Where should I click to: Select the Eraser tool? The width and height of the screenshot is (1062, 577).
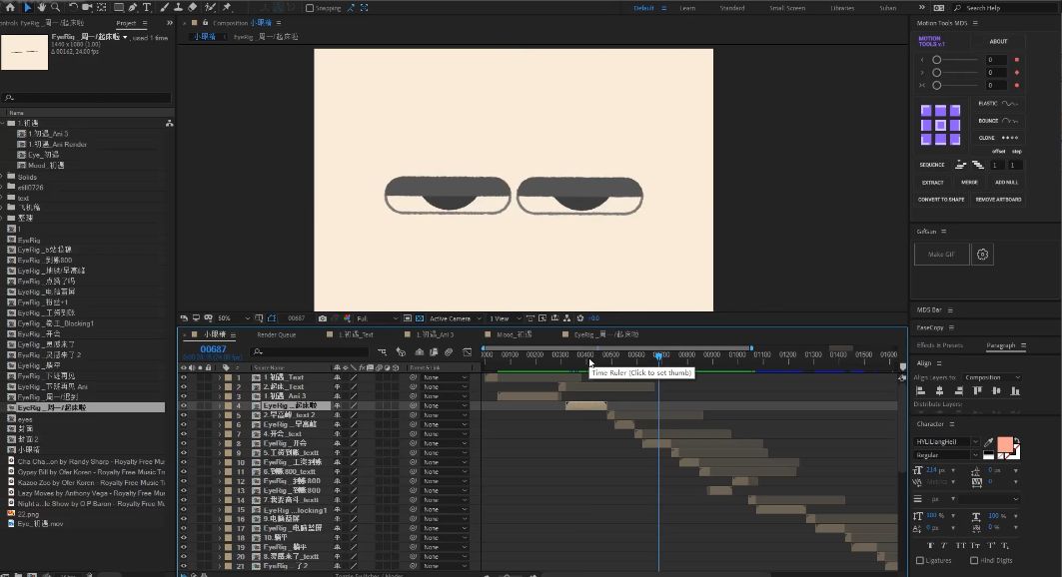[193, 7]
